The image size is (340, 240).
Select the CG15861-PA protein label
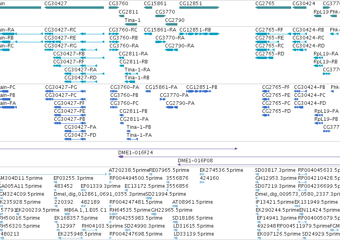[161, 87]
